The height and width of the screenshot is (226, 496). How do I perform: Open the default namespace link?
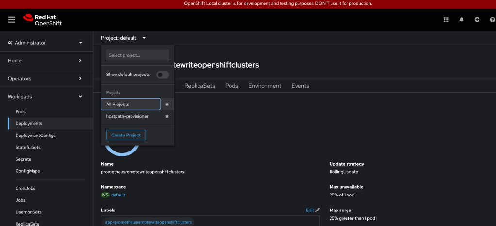pos(118,195)
